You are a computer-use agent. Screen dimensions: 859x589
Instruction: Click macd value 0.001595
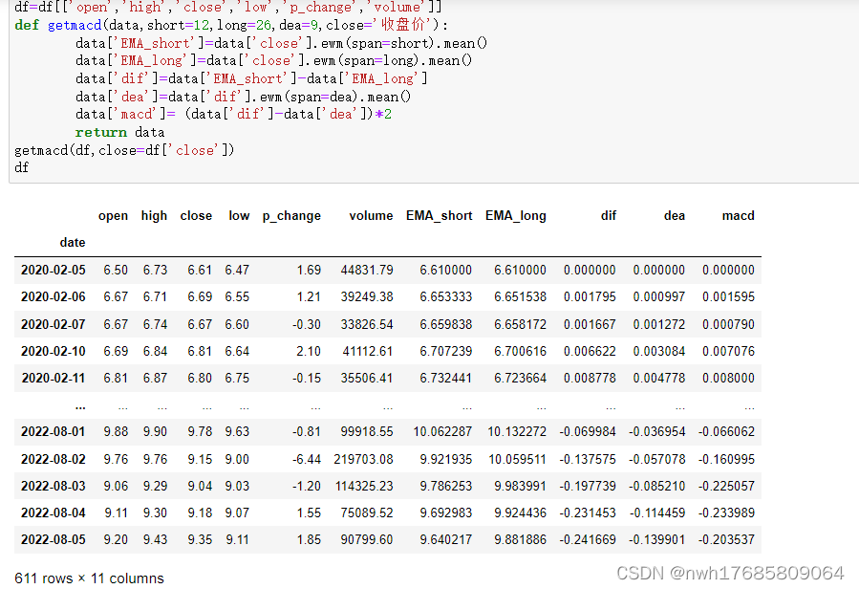click(x=728, y=296)
